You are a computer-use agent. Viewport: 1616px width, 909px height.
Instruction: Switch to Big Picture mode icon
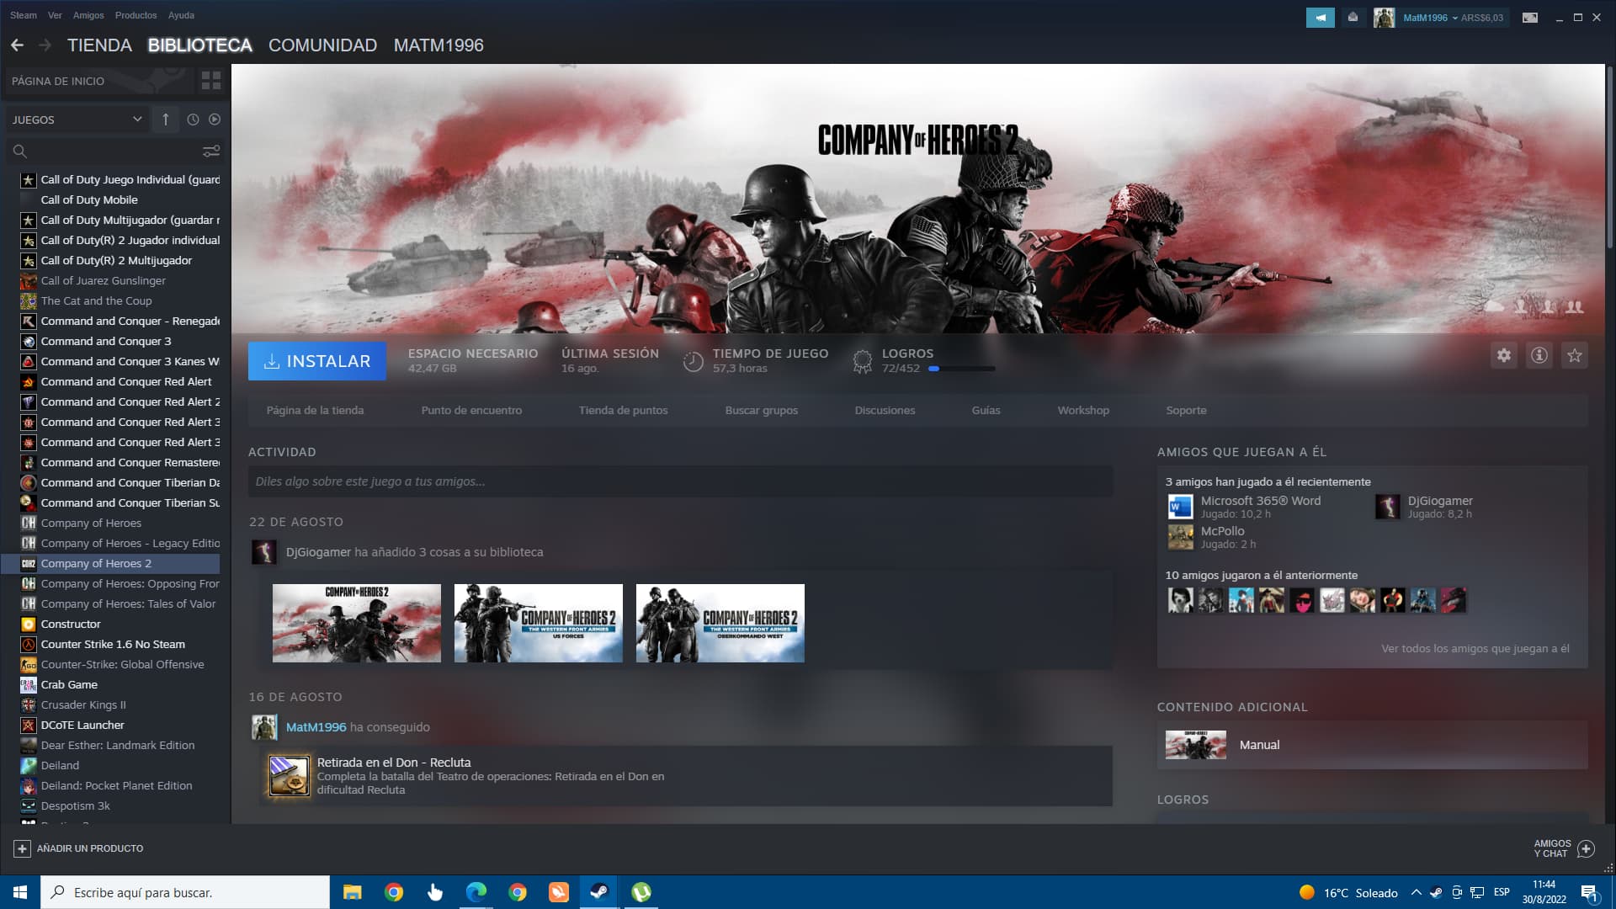1530,18
